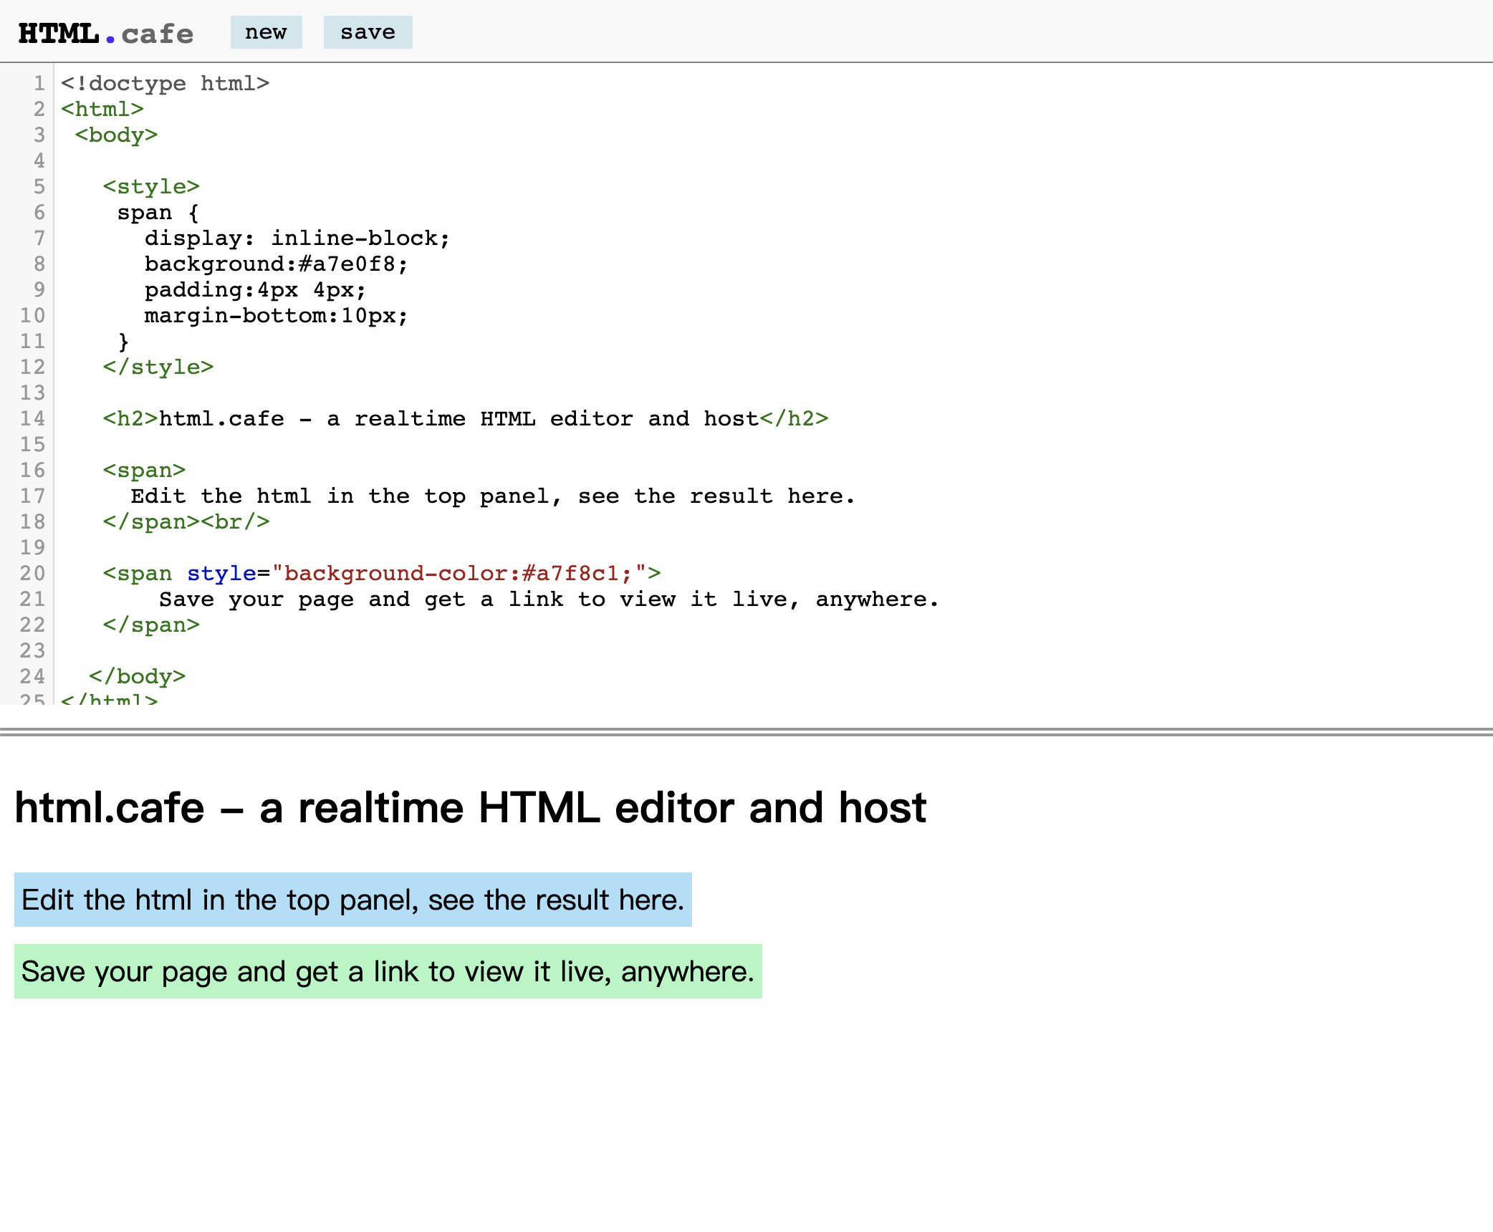Click line number 14 in gutter

(32, 419)
